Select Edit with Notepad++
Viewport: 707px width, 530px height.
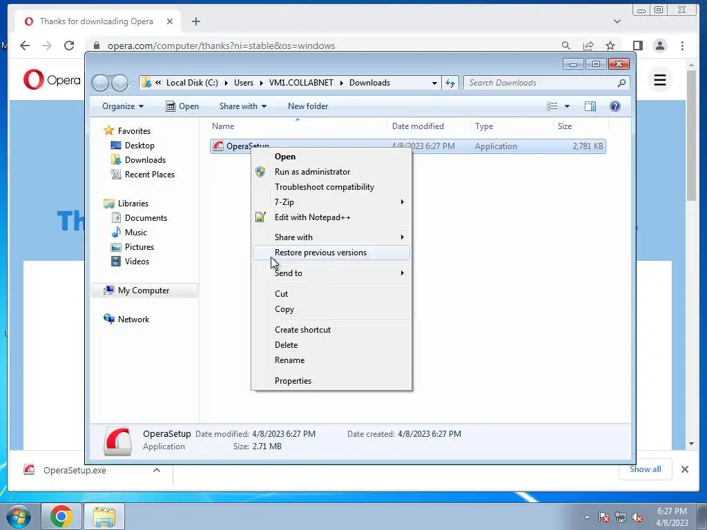(331, 217)
